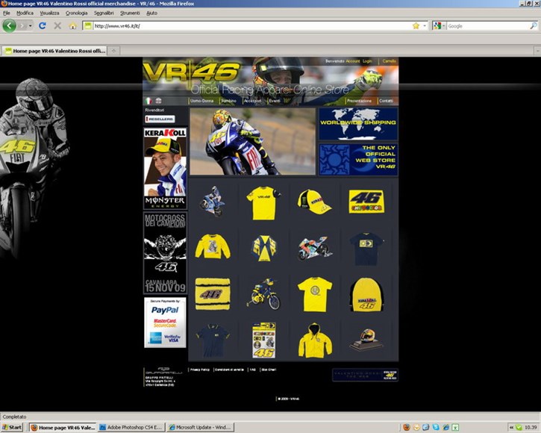The height and width of the screenshot is (433, 541).
Task: Click inside the Google search box
Action: (x=488, y=26)
